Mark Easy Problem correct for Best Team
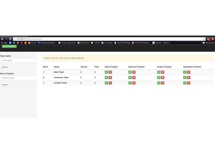215x153 pixels. coord(106,72)
